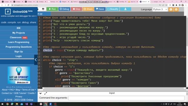Screen dimensions: 188x106
Task: Open the Blog footer link
Action: 18,90
